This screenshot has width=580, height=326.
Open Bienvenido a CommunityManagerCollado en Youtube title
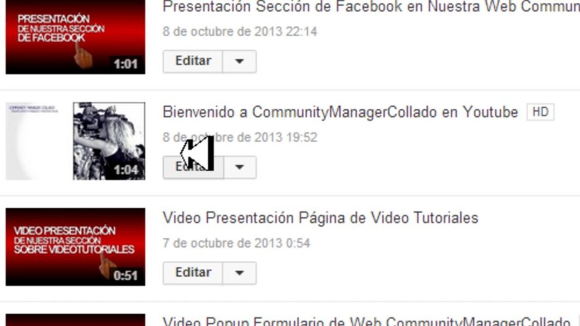(340, 112)
